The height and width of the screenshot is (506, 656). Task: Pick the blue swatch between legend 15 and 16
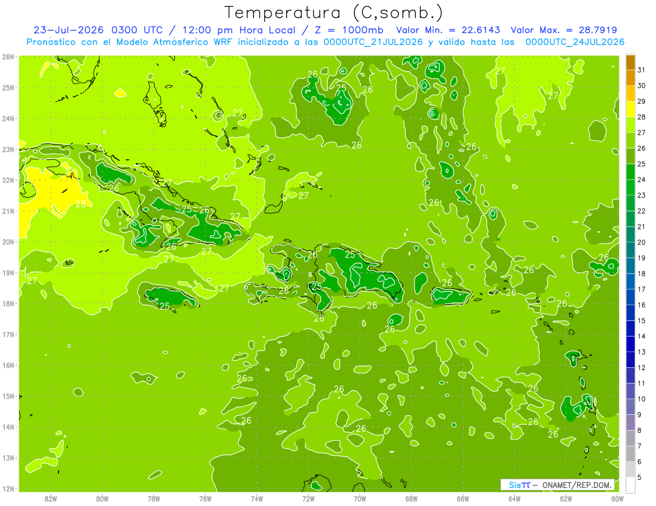630,313
